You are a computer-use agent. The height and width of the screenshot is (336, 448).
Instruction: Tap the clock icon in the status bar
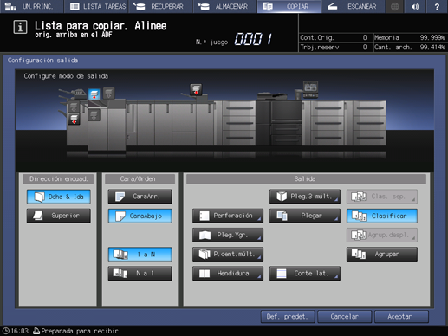point(5,331)
